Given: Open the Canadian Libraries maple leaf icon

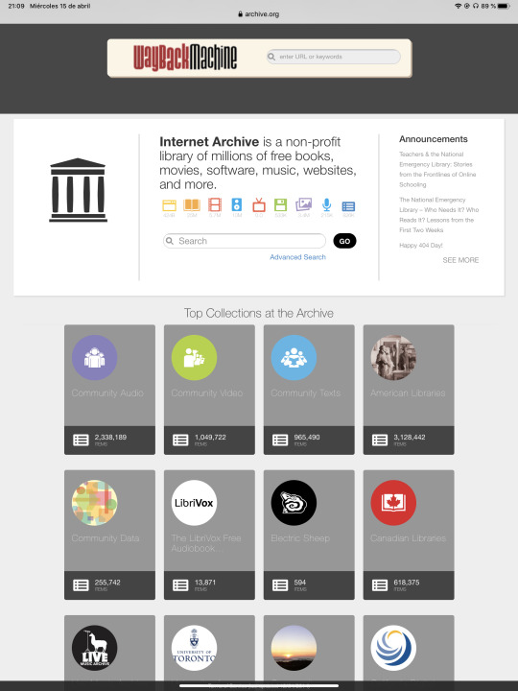Looking at the screenshot, I should (393, 503).
